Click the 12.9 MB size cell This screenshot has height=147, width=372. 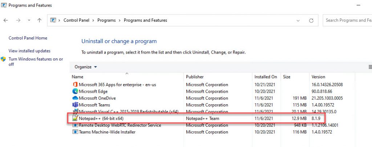[x=299, y=118]
